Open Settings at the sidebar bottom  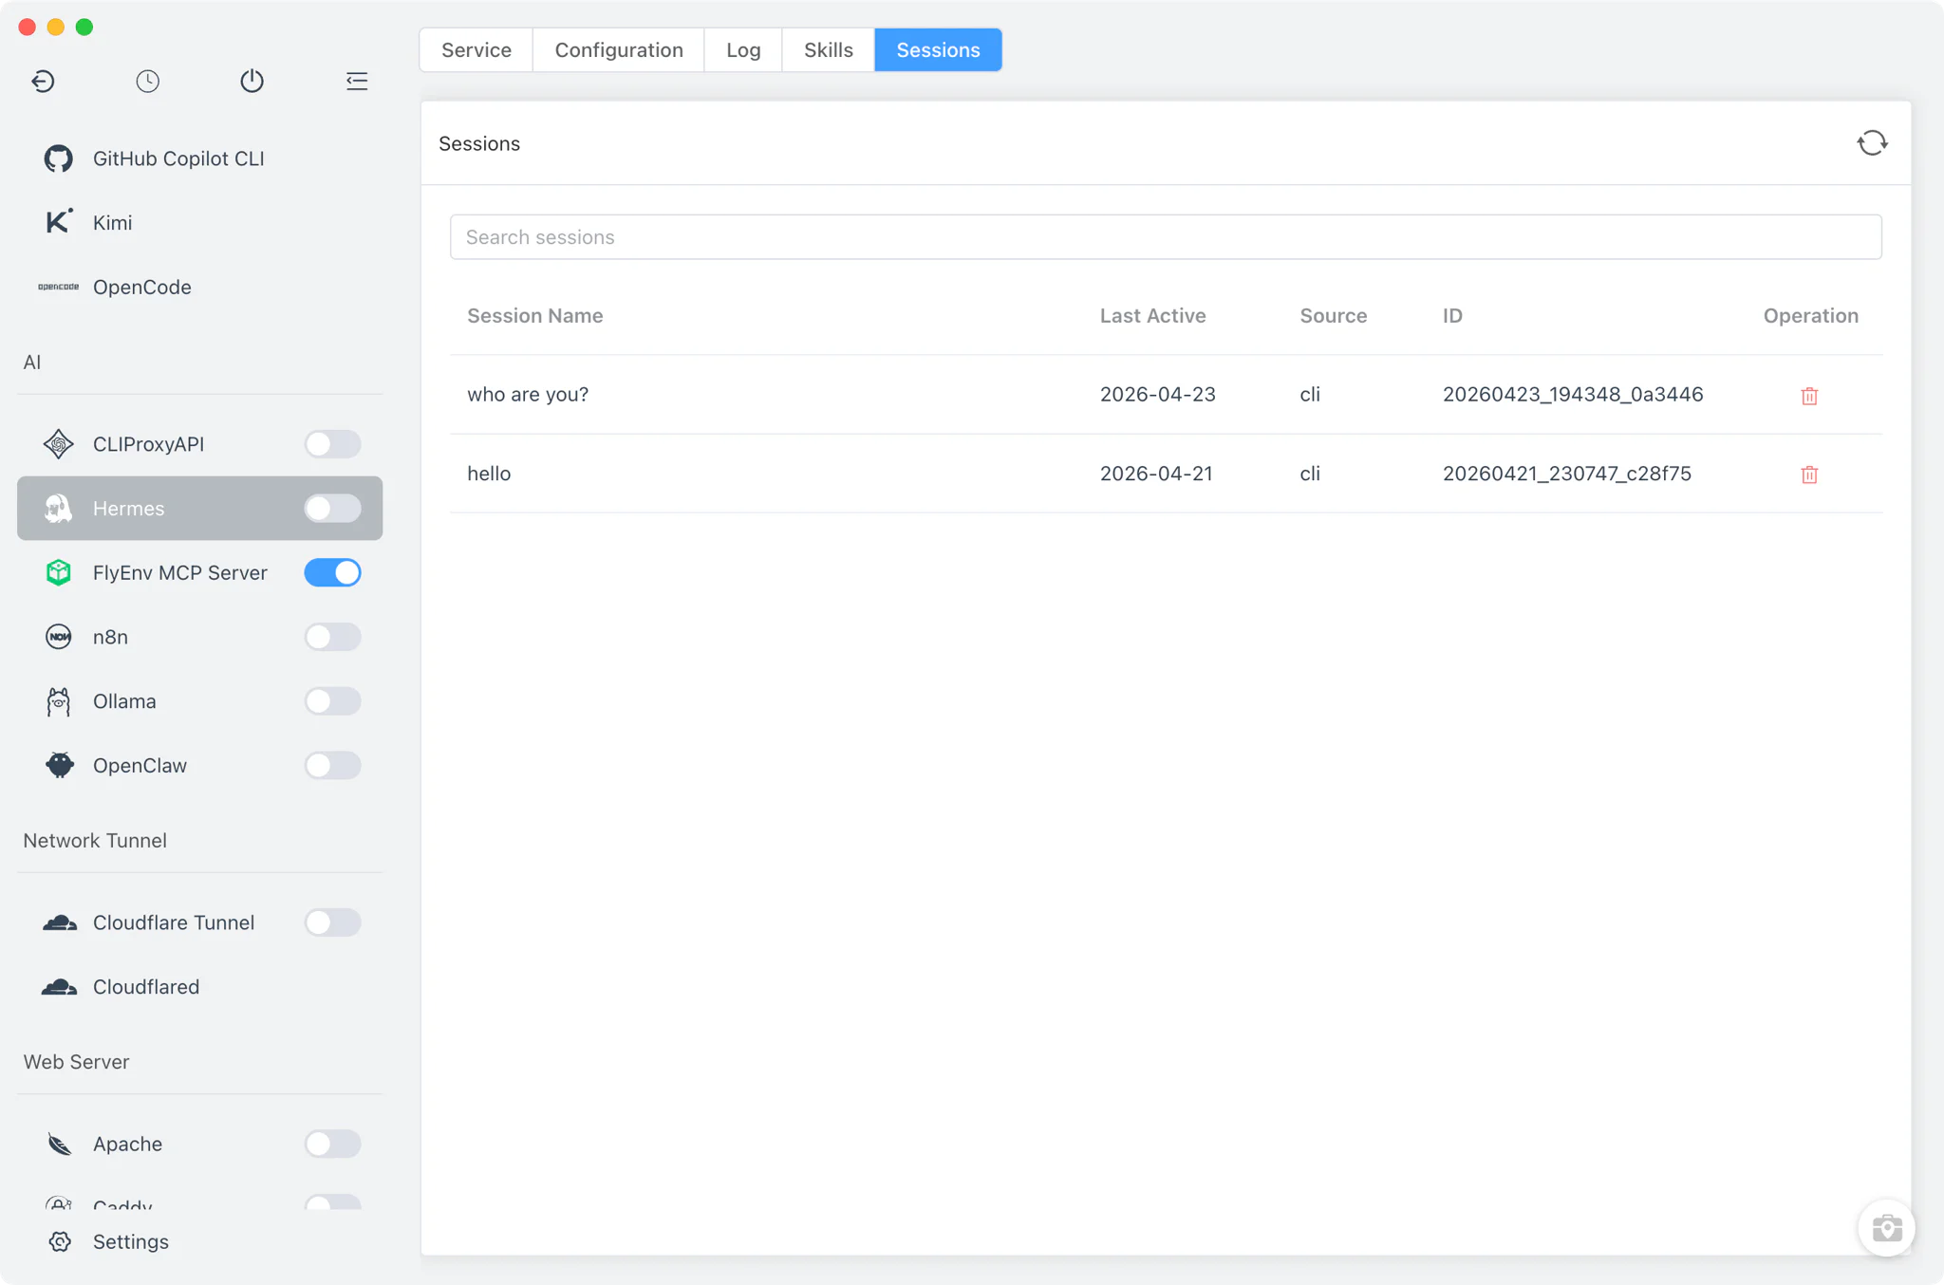click(x=199, y=1241)
